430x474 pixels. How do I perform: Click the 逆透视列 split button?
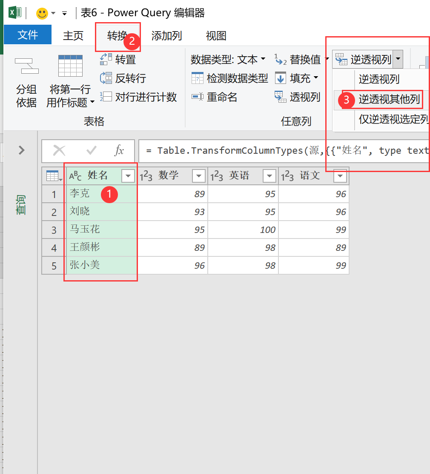click(363, 60)
